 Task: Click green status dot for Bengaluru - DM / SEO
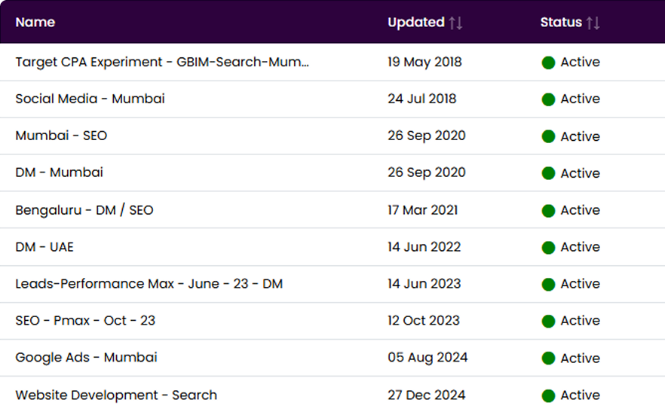pos(548,210)
